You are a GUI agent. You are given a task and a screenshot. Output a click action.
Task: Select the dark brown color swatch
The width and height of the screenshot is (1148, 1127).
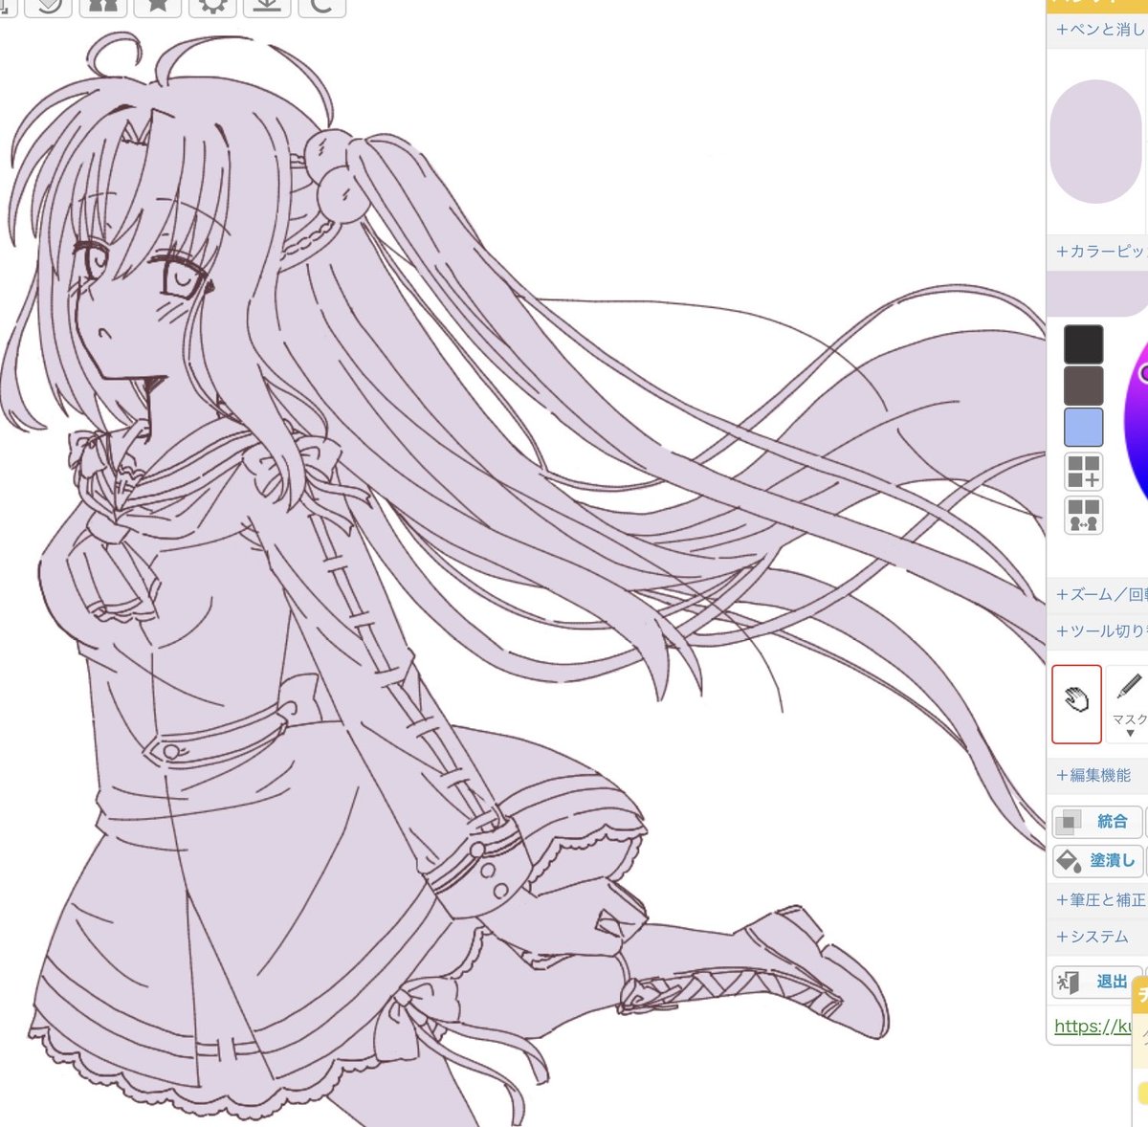coord(1084,386)
